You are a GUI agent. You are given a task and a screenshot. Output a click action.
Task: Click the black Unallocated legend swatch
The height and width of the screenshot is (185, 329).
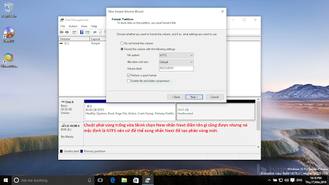click(61, 151)
